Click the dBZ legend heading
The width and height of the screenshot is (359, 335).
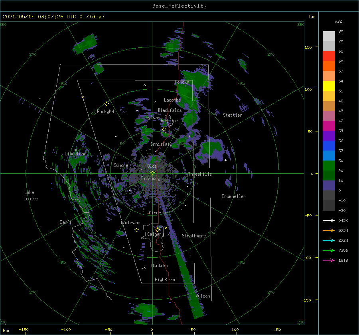coord(338,21)
